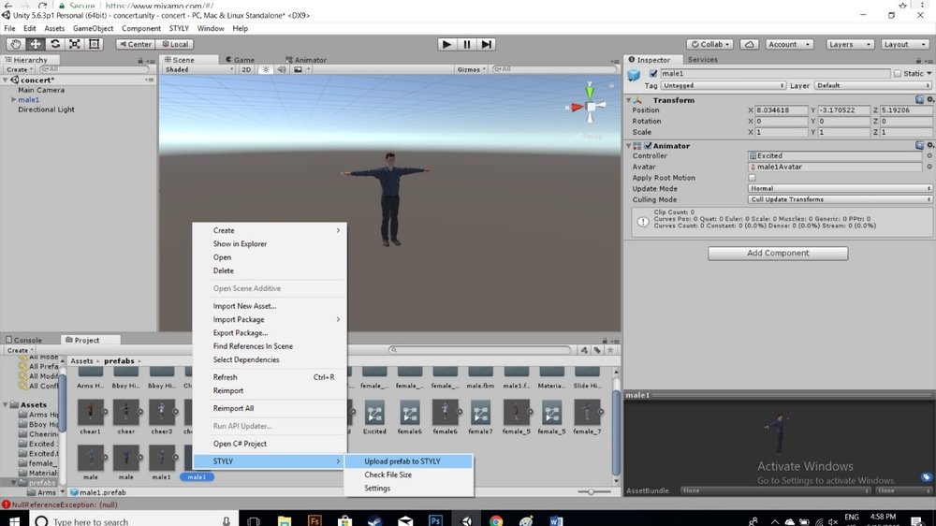
Task: Click the Hierarchy Create button
Action: (19, 69)
